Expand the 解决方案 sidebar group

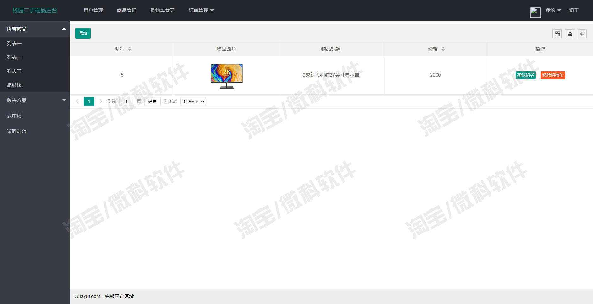pos(35,100)
